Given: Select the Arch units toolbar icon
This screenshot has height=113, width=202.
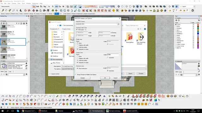Looking at the screenshot, I should pos(38,6).
